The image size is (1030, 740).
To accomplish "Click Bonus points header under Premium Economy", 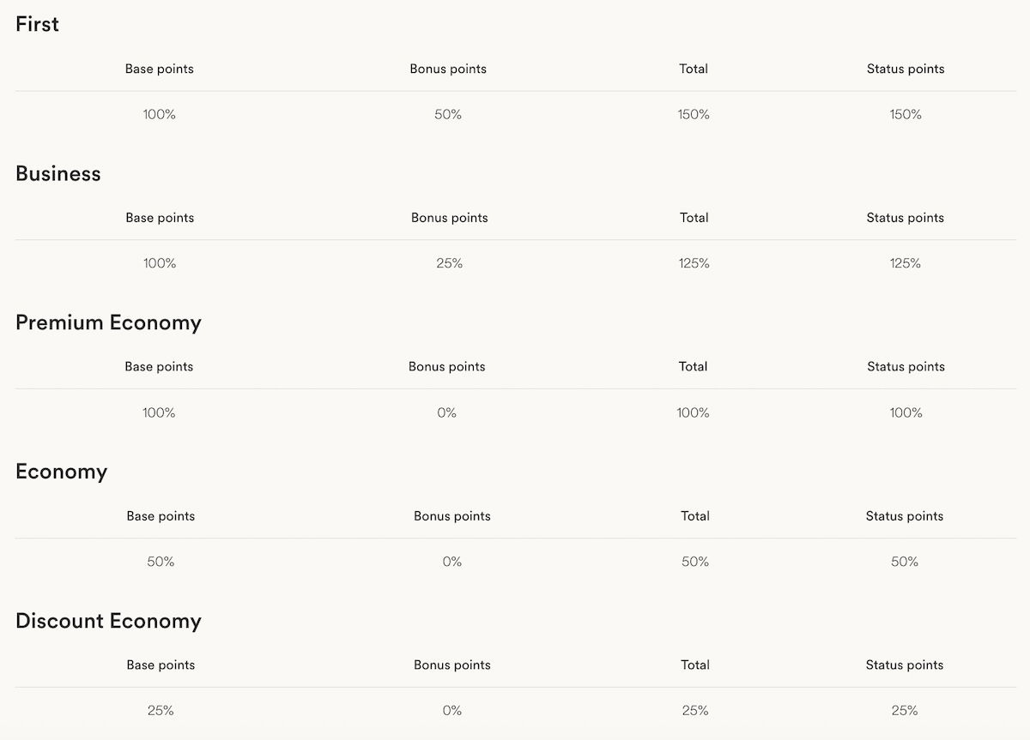I will point(447,367).
